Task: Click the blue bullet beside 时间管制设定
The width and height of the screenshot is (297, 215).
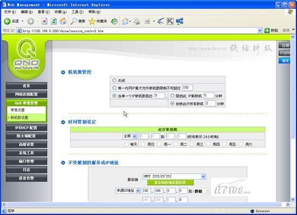Action: (63, 122)
